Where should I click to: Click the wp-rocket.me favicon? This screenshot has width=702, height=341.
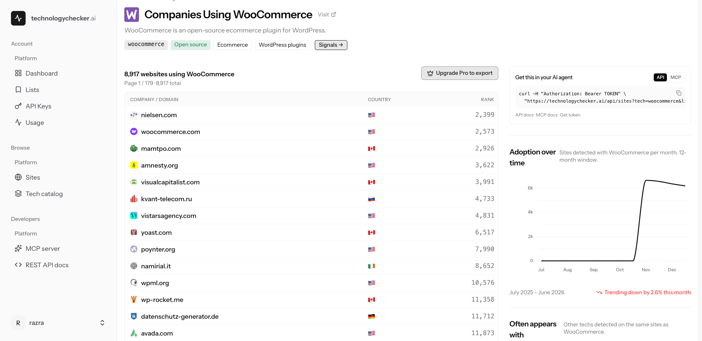(x=134, y=300)
